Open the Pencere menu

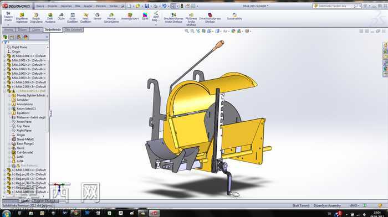(101, 6)
